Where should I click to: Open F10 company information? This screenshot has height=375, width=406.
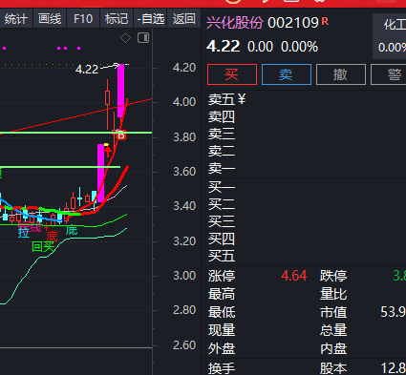83,19
